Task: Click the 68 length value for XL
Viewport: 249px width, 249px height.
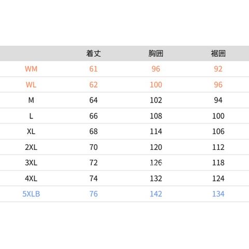Action: [93, 131]
